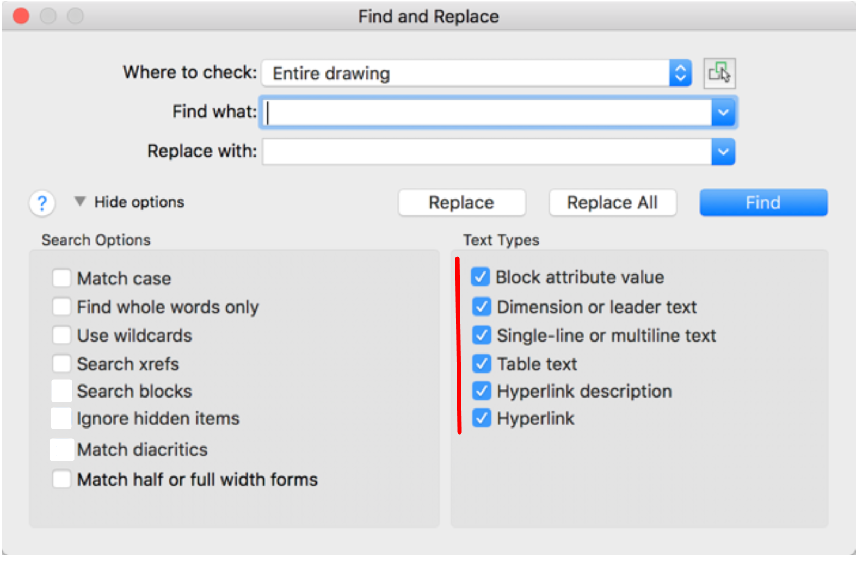Enable Search xrefs

point(61,363)
